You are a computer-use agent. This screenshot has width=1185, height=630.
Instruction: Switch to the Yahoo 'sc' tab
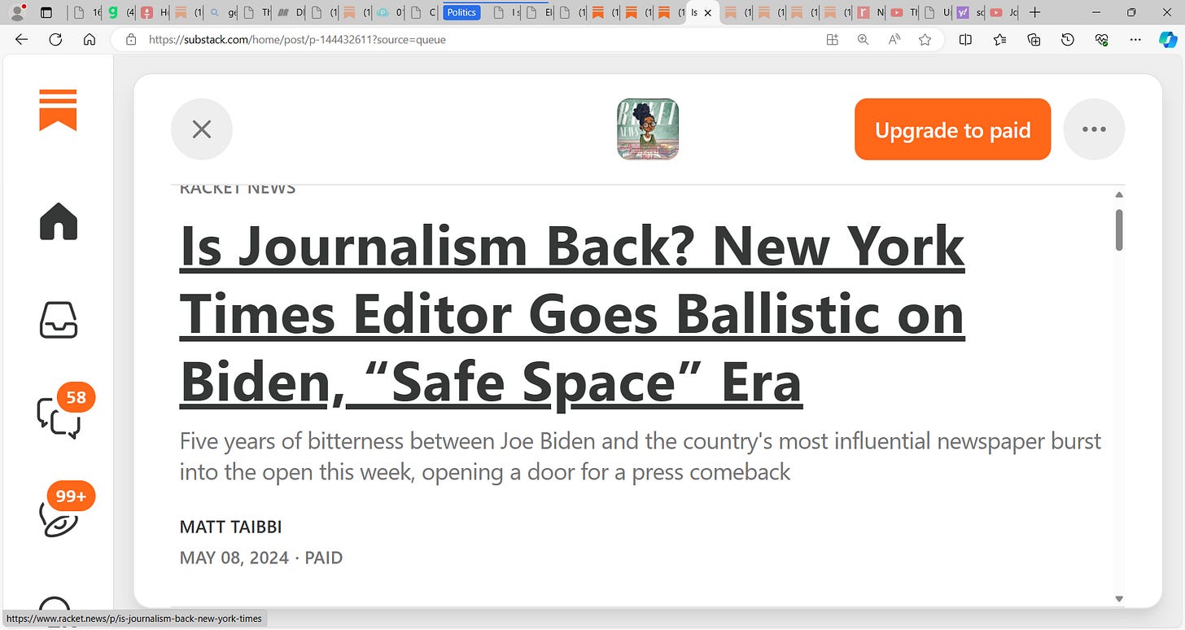tap(970, 12)
